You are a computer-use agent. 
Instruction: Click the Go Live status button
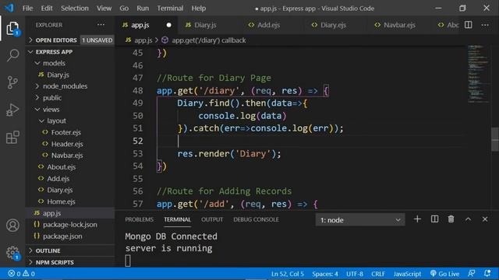click(444, 273)
